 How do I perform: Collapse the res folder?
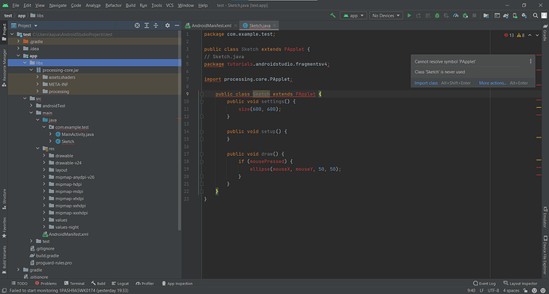37,149
